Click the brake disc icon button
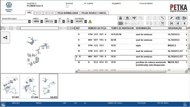Screen dimensions: 190x107 (x=127, y=18)
